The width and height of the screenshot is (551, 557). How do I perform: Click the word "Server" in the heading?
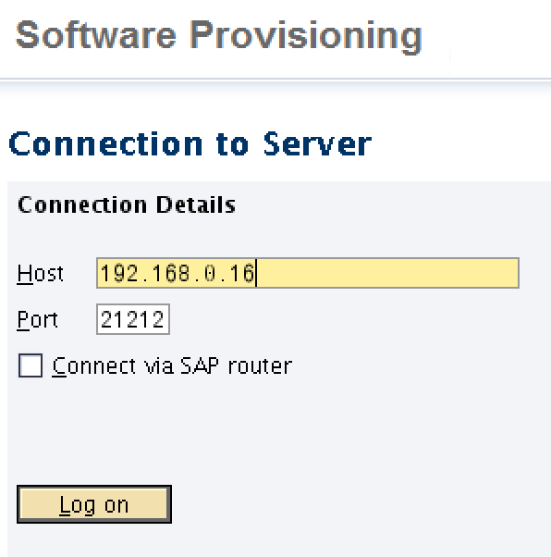[x=318, y=143]
